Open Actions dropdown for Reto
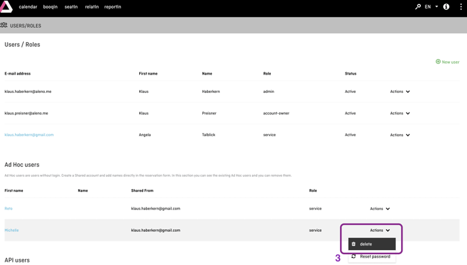This screenshot has width=467, height=265. (x=379, y=209)
